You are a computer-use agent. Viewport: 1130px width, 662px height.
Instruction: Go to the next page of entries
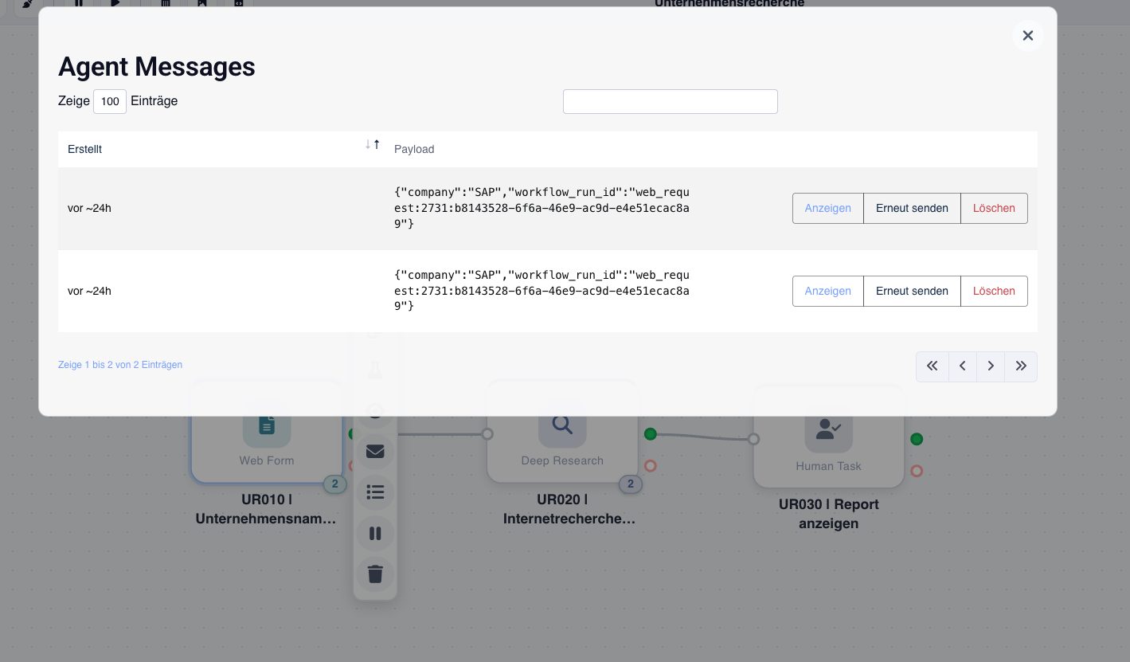pyautogui.click(x=991, y=366)
